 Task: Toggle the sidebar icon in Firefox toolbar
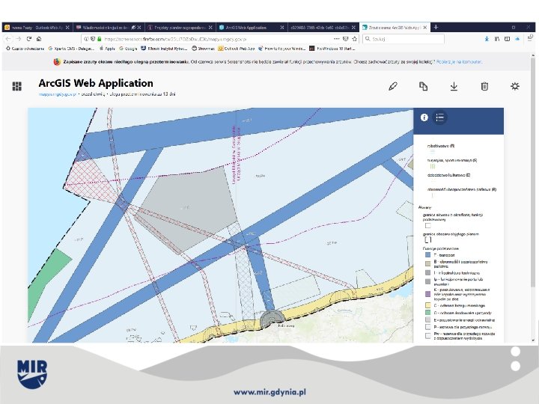coord(507,39)
